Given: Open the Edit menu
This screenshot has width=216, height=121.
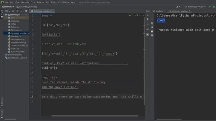Looking at the screenshot, I should click(12, 2).
